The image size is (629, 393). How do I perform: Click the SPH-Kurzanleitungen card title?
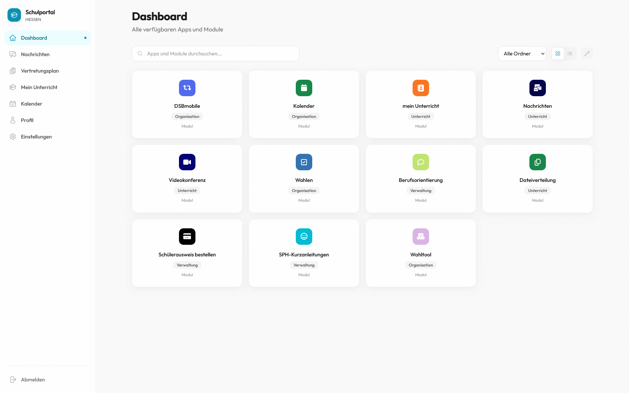tap(304, 255)
